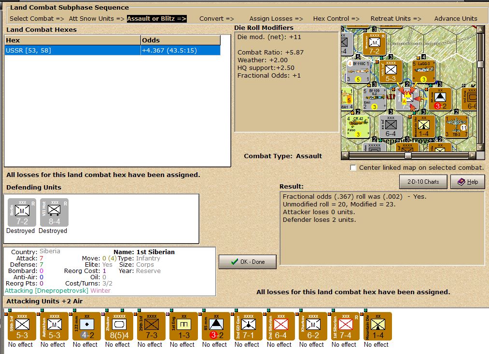This screenshot has width=489, height=354.
Task: Click the Retreat Units subphase step
Action: pos(396,19)
